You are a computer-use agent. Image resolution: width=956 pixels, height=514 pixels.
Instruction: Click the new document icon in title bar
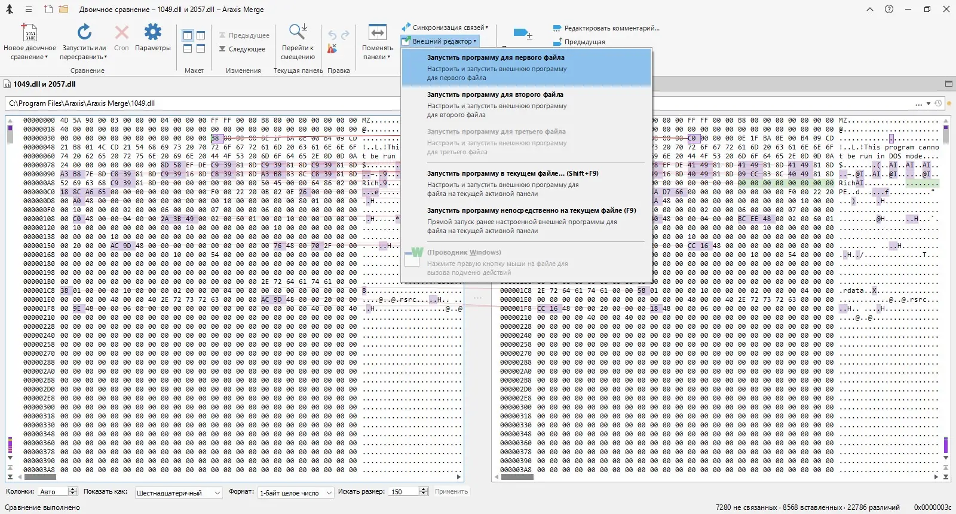pos(48,10)
